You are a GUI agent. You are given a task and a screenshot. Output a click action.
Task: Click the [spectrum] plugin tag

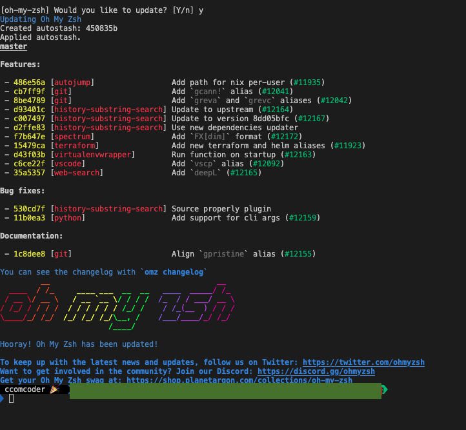point(72,137)
